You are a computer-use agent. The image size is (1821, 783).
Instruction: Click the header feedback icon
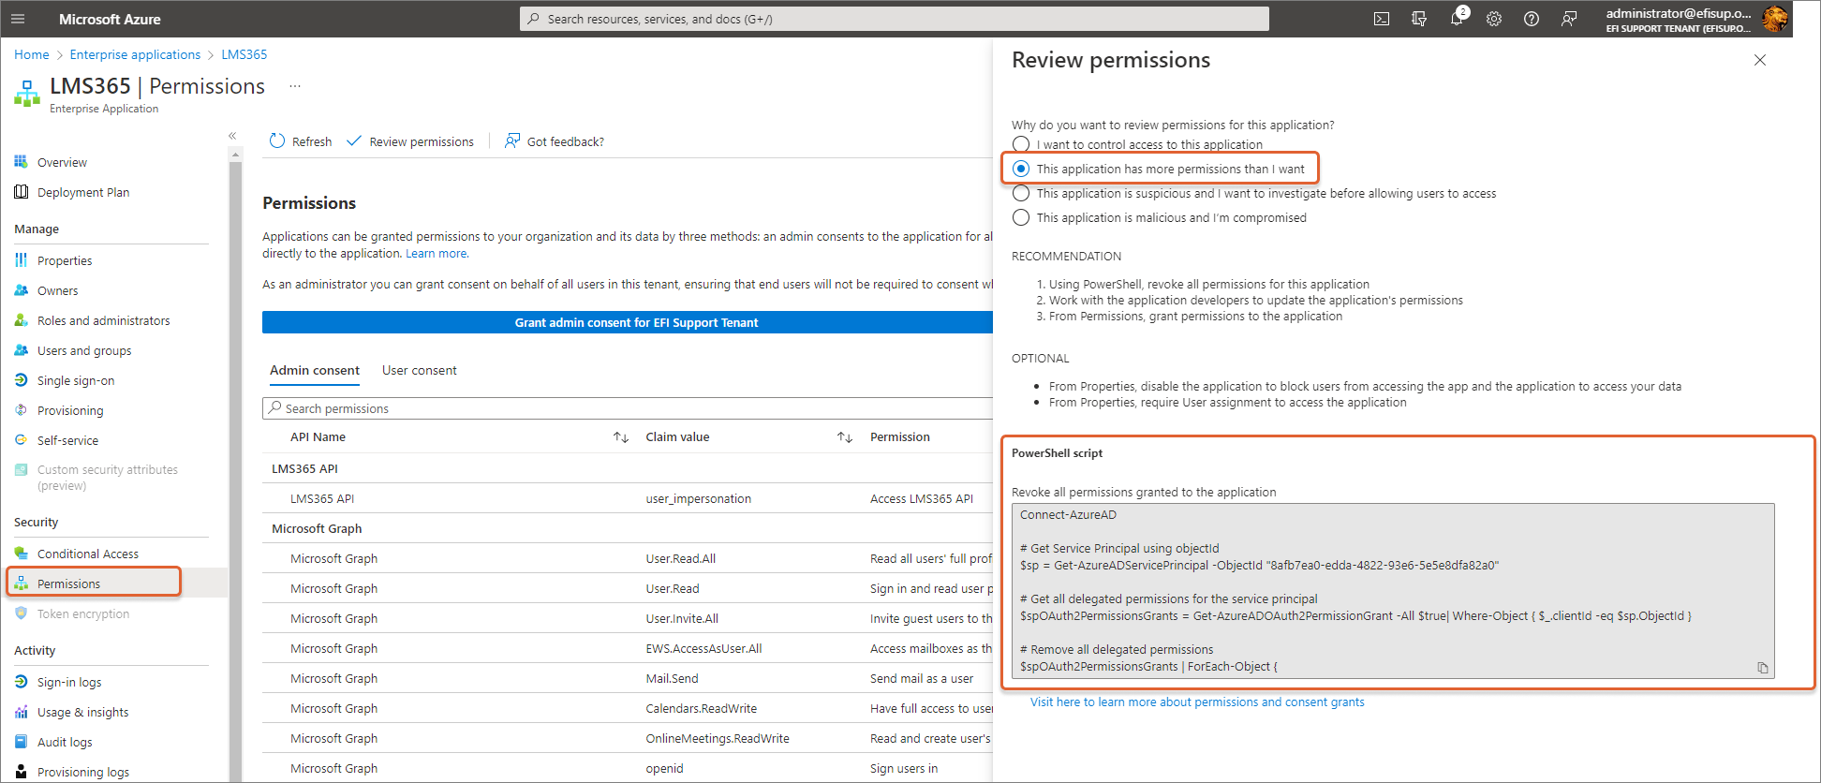tap(1568, 19)
